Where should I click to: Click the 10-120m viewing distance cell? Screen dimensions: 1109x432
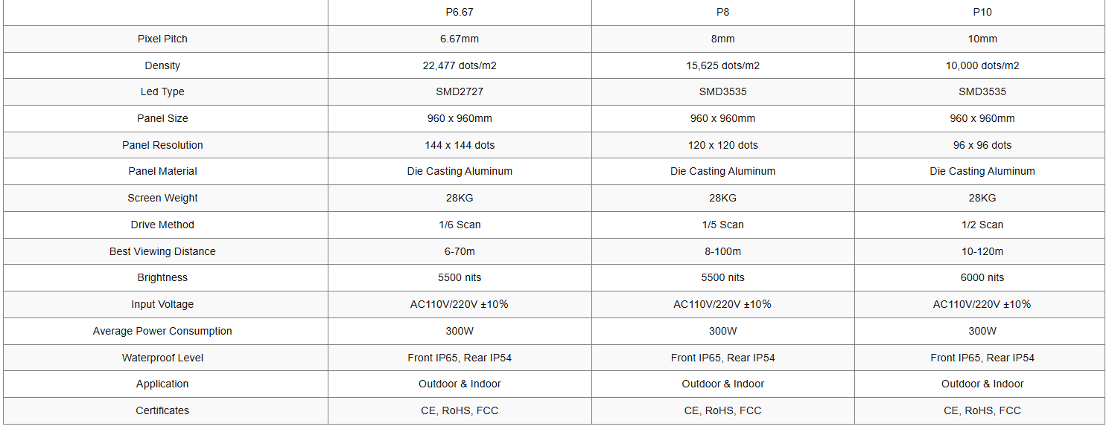[982, 251]
